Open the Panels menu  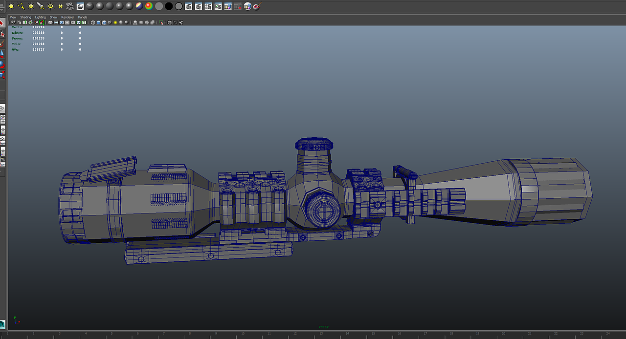[x=83, y=17]
